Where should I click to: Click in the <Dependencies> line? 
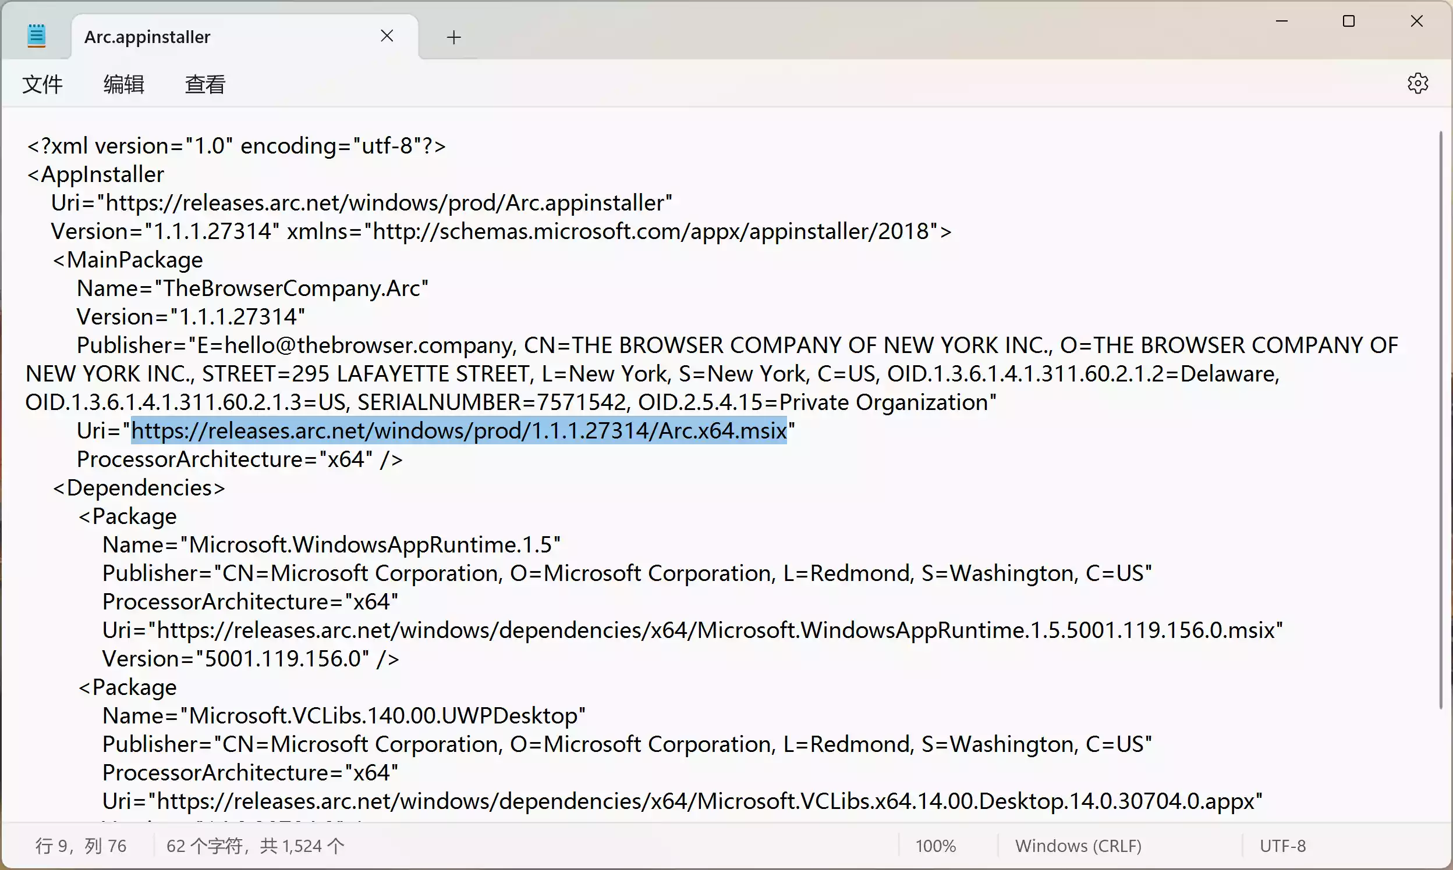click(x=139, y=488)
